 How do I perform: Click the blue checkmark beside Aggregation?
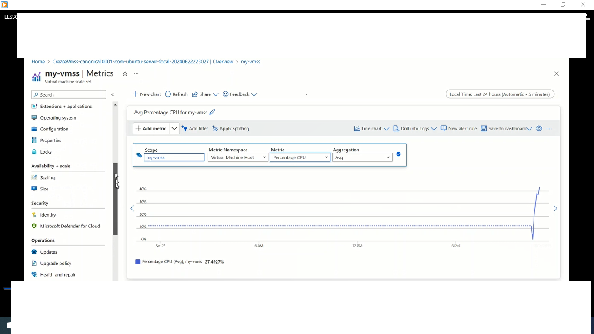pyautogui.click(x=398, y=154)
